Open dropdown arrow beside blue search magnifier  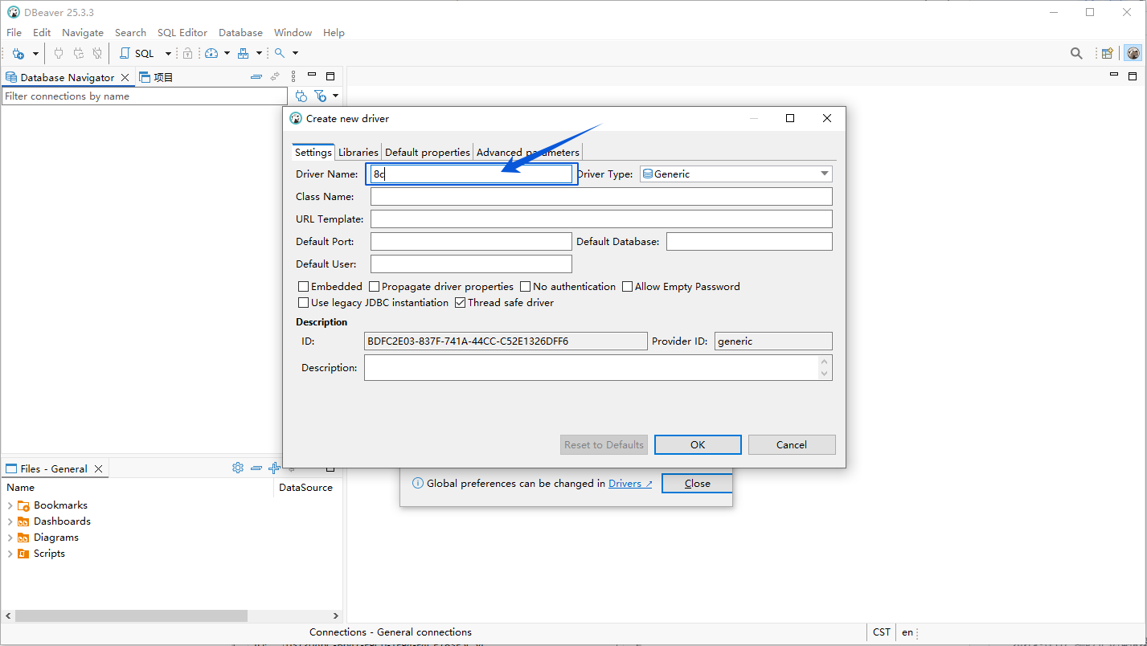(295, 54)
